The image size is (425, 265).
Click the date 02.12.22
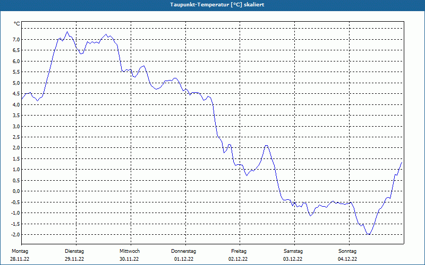click(238, 259)
